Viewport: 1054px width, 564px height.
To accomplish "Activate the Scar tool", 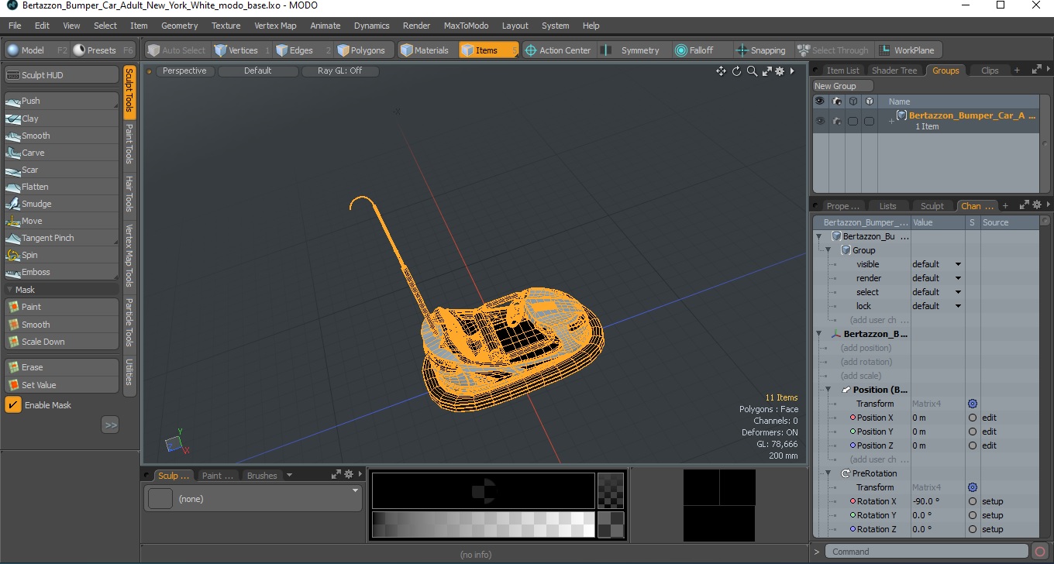I will click(62, 170).
